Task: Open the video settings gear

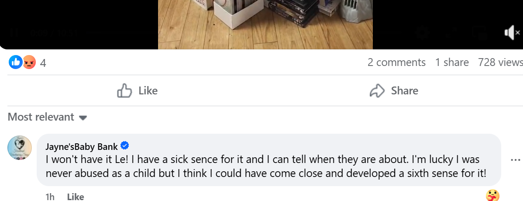Action: 421,32
